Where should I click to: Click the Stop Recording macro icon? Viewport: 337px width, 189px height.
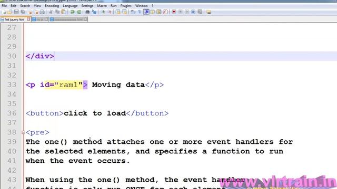point(180,12)
